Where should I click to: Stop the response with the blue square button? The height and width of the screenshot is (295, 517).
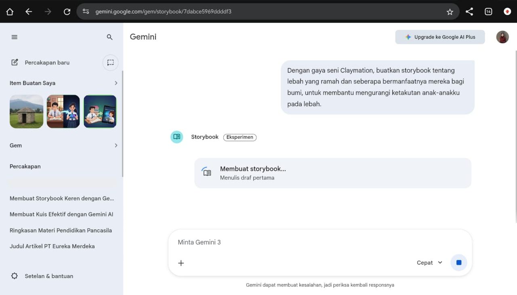coord(459,263)
